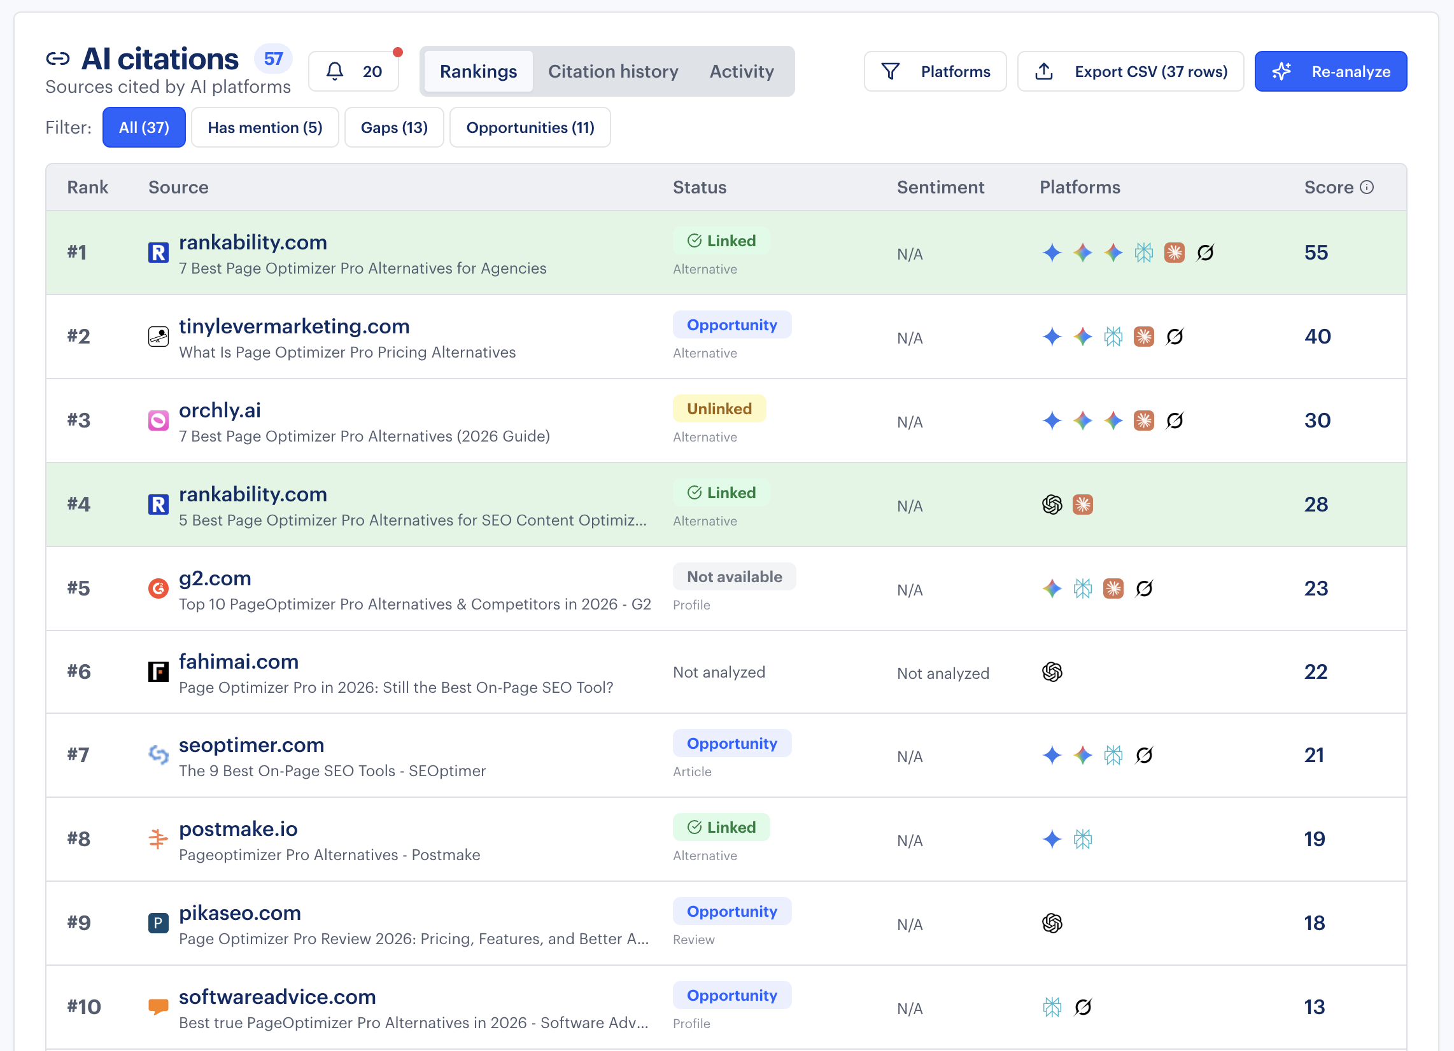The image size is (1454, 1051).
Task: Filter by Has mention (5)
Action: tap(265, 127)
